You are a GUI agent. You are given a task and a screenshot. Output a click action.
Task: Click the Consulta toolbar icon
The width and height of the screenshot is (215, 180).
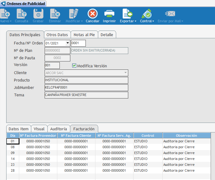(x=21, y=14)
